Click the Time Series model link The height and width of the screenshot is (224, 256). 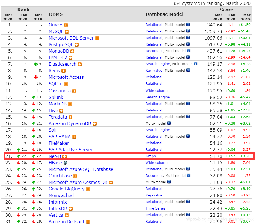(156, 208)
